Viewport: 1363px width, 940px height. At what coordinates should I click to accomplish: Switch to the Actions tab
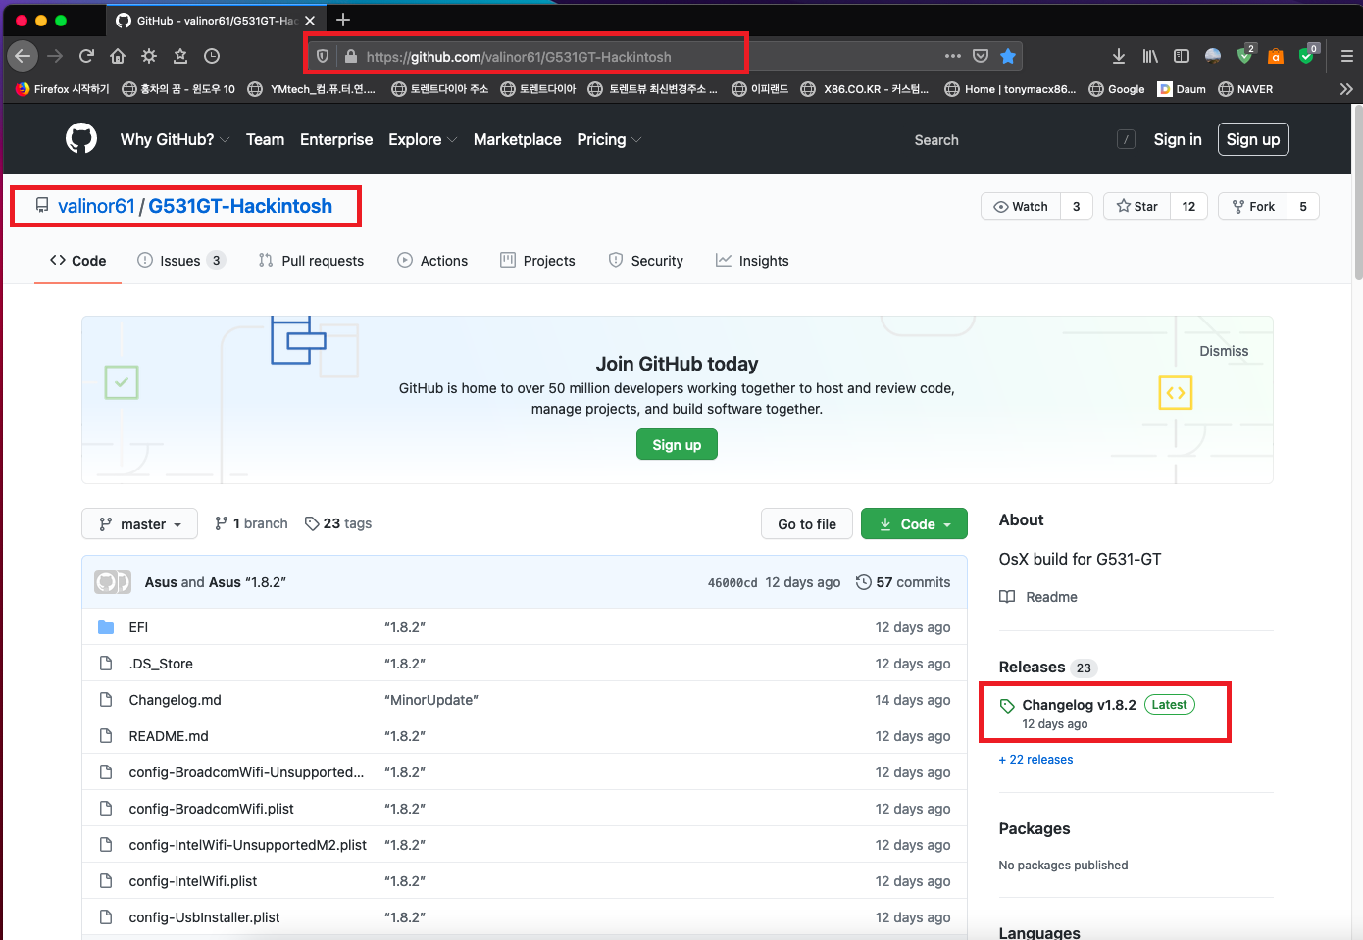coord(432,261)
